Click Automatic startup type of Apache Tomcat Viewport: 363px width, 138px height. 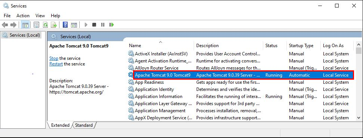(299, 75)
